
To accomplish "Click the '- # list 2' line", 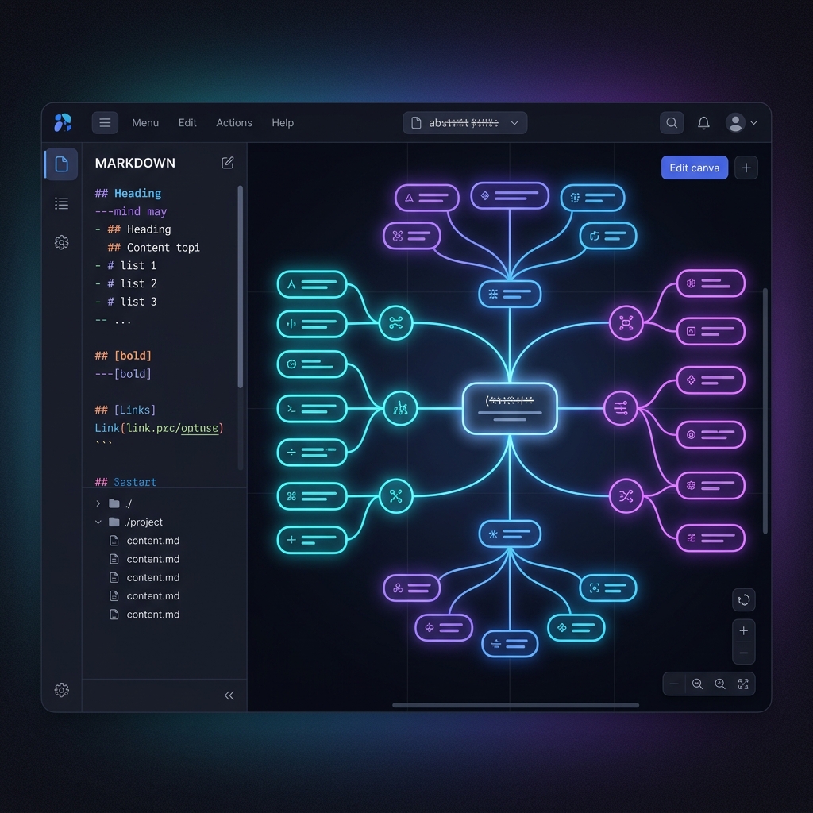I will 125,283.
